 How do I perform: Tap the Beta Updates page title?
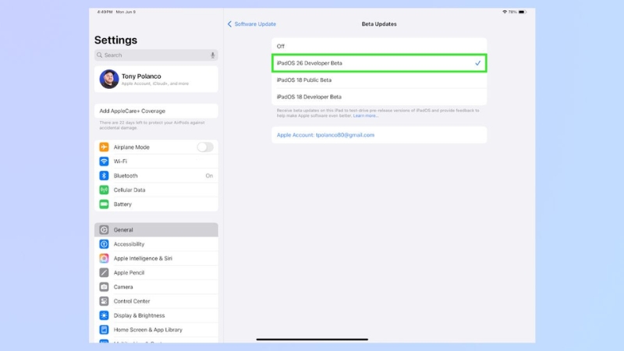coord(379,24)
